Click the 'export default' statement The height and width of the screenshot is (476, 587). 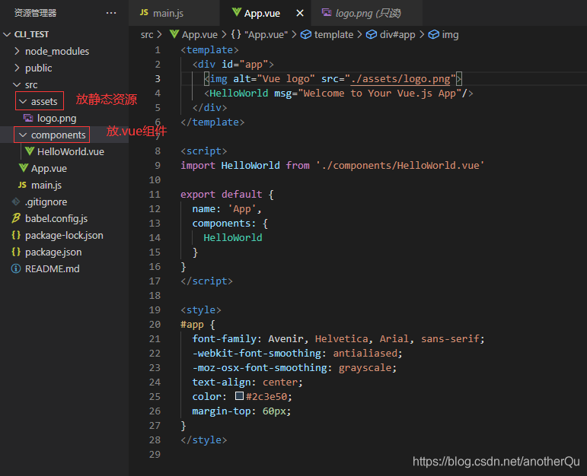coord(221,195)
